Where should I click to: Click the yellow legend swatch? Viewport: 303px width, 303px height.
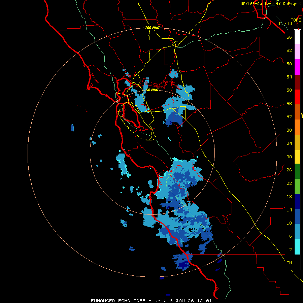coord(297,157)
